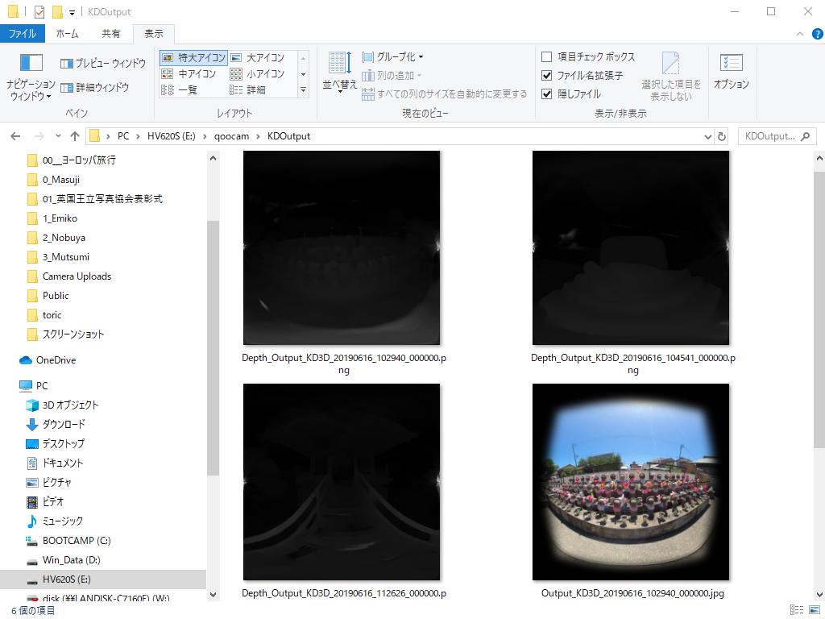This screenshot has width=825, height=619.
Task: Select Large Icons (大アイコン) layout
Action: click(258, 57)
